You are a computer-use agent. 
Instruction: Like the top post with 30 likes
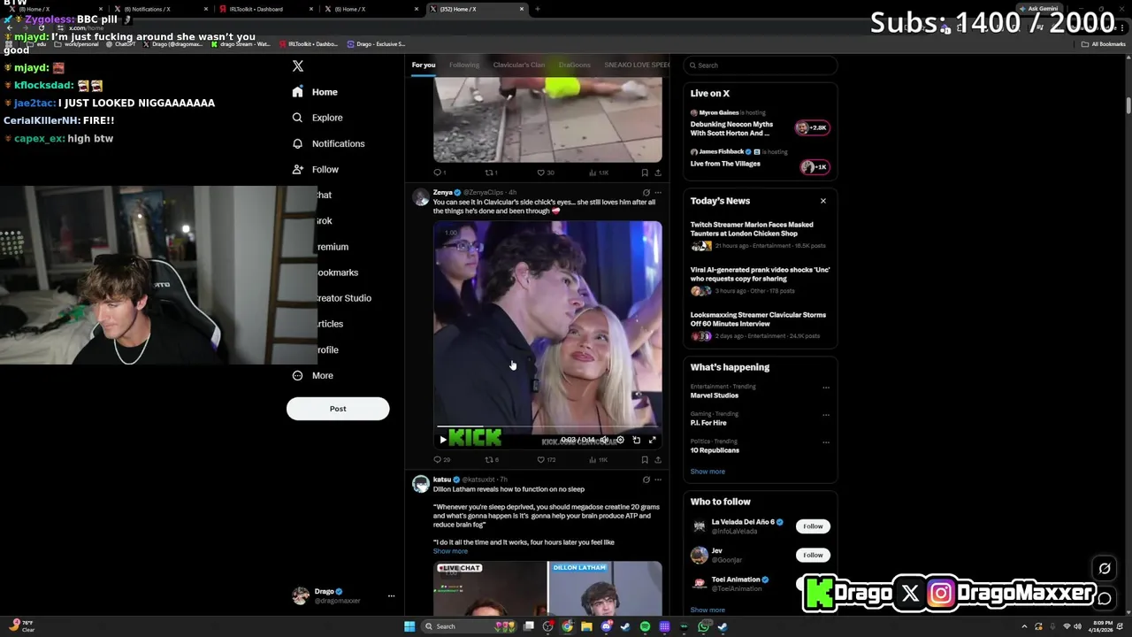tap(546, 173)
